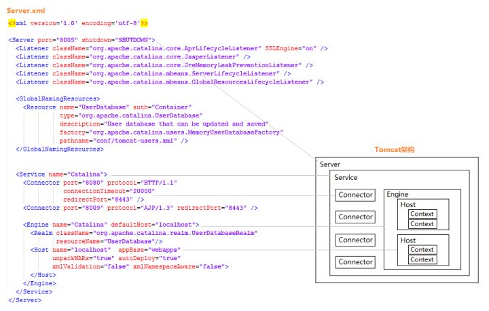Click the xmlValidation="false" attribute

pyautogui.click(x=91, y=267)
